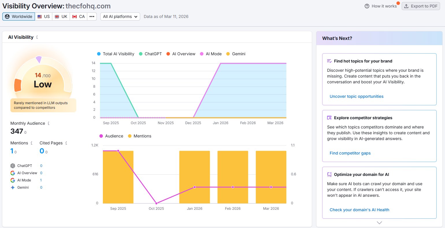Image resolution: width=445 pixels, height=228 pixels.
Task: Open more regions with the ellipsis button
Action: pyautogui.click(x=92, y=16)
